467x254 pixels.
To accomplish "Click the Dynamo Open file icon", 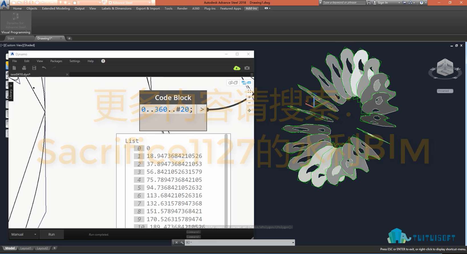I will pos(24,68).
